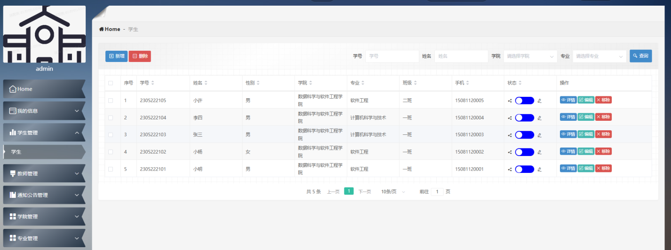Viewport: 671px width, 250px height.
Task: Check the select-all checkbox in table header
Action: point(111,83)
